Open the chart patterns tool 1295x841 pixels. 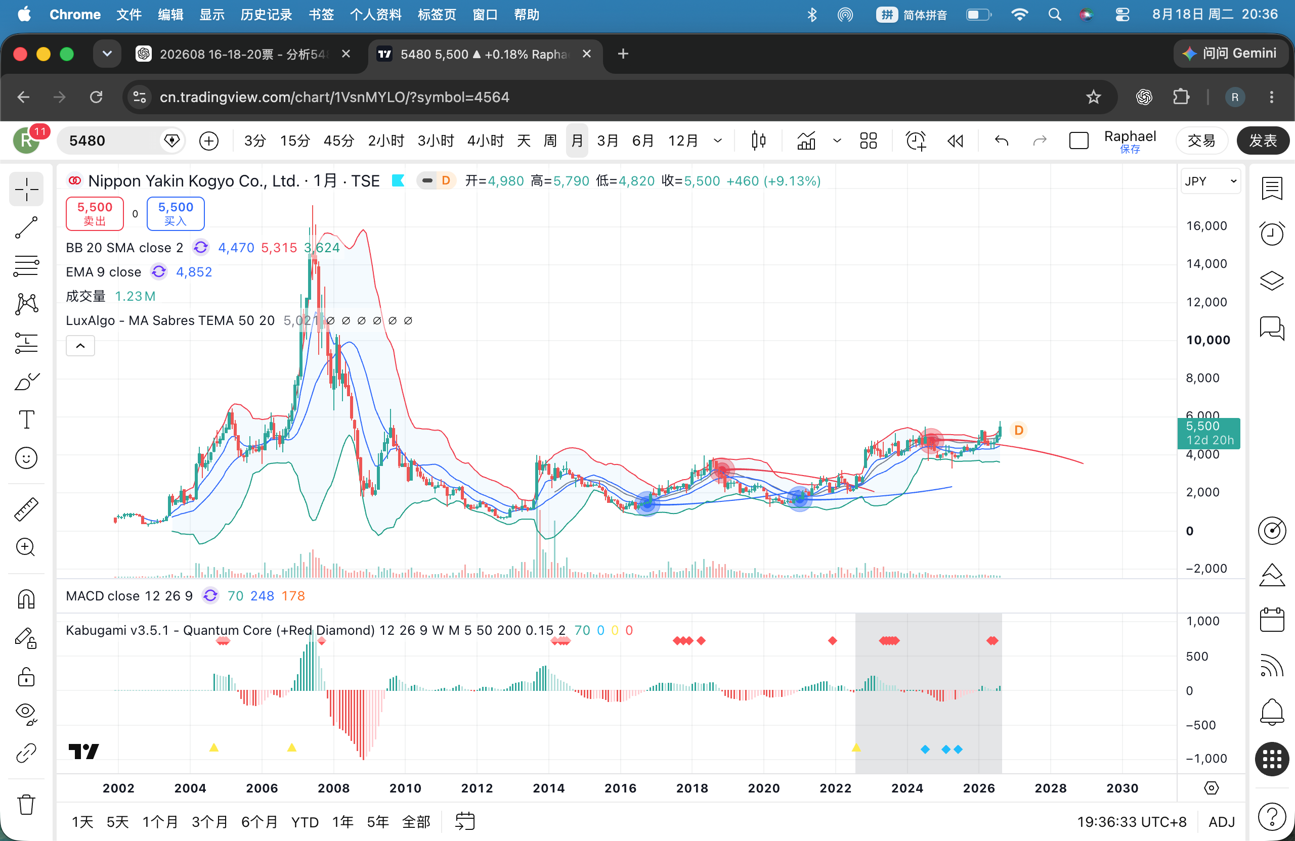[26, 304]
